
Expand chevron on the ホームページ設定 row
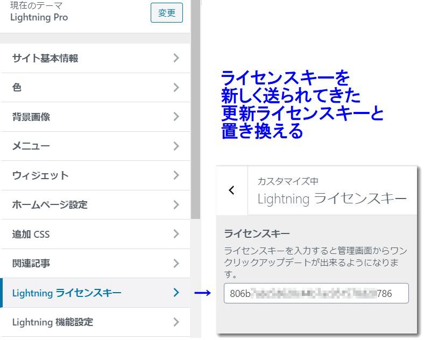tap(176, 204)
